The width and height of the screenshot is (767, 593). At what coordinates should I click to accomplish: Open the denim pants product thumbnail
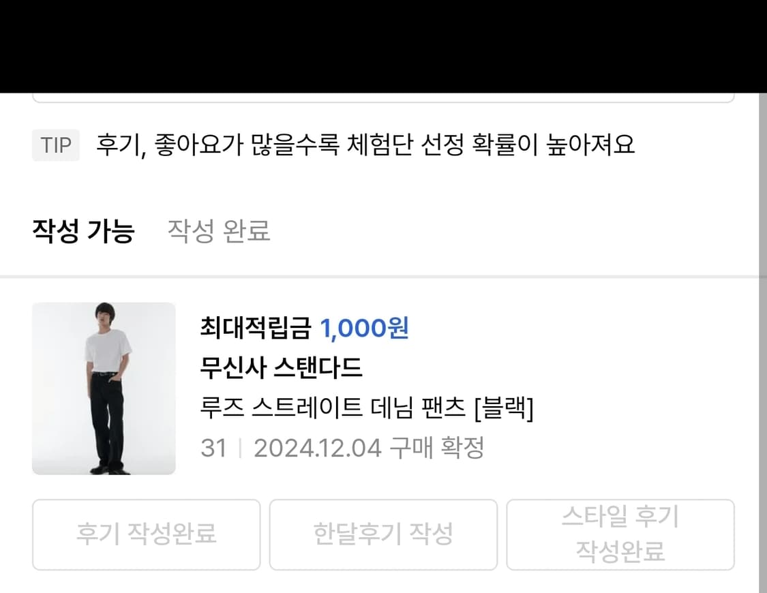tap(104, 389)
